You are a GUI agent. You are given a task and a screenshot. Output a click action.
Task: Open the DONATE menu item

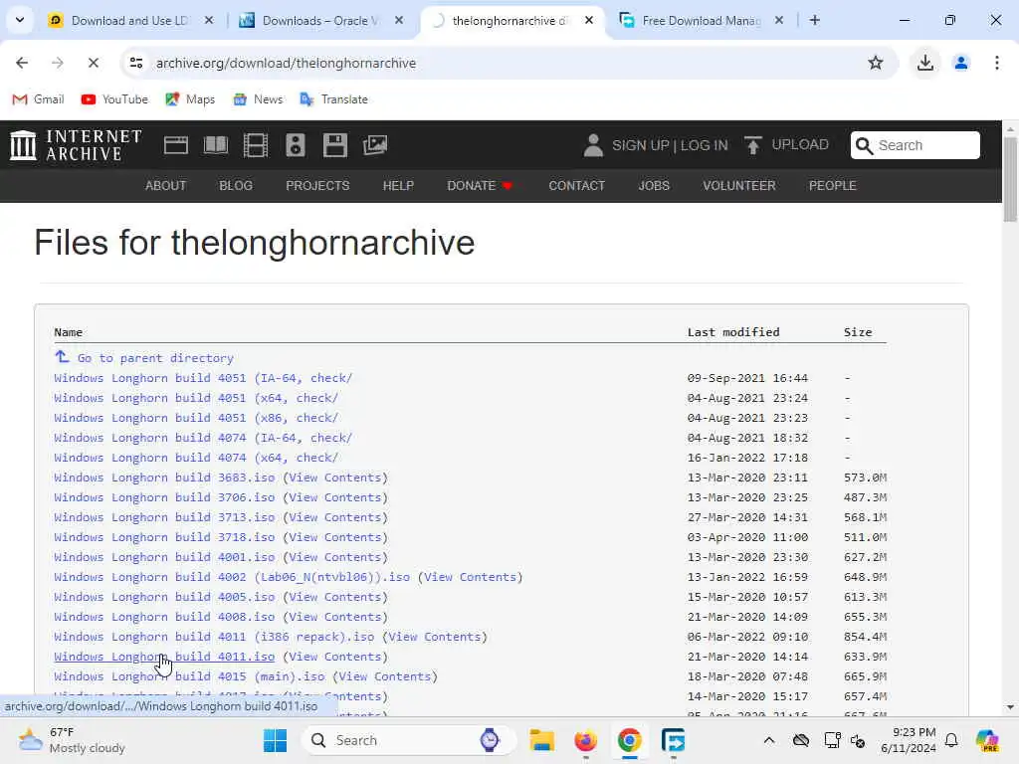[x=480, y=186]
